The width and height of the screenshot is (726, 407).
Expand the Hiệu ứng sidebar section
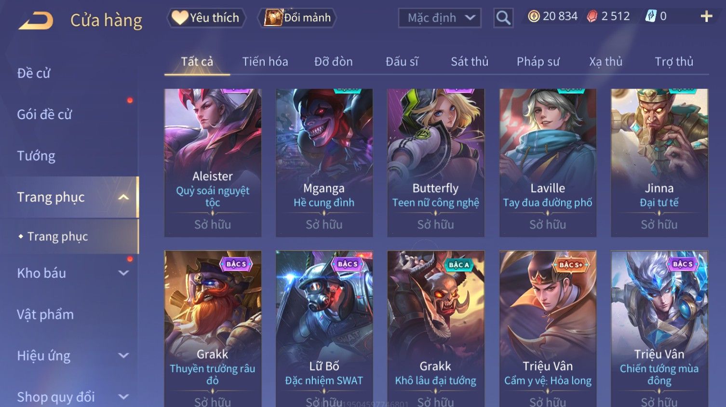pos(123,356)
